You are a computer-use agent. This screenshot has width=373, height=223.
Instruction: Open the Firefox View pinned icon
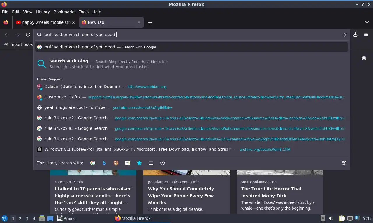6,22
